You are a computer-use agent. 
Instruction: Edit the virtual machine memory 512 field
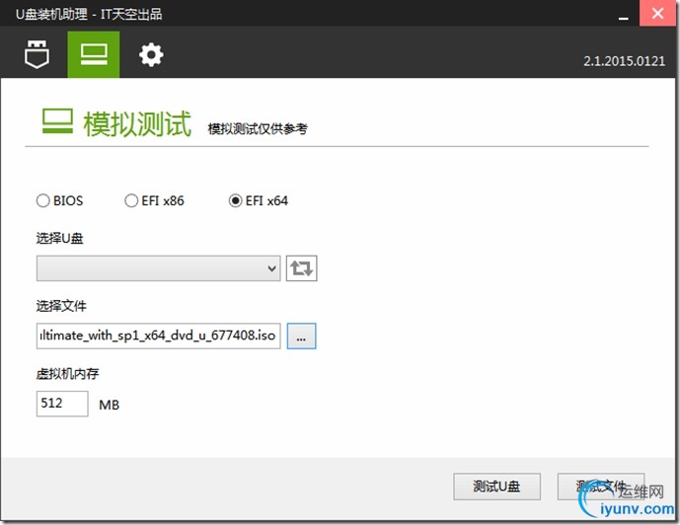(62, 404)
